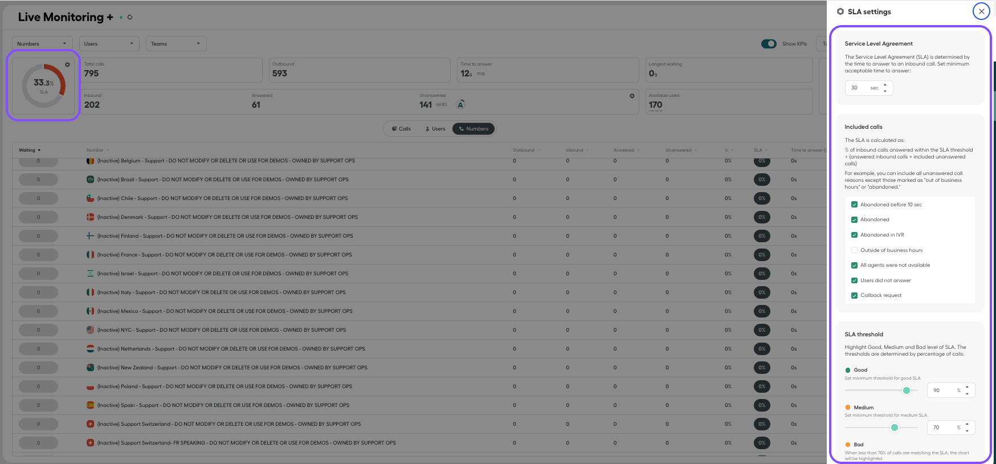
Task: Click the orange Medium status dot
Action: click(x=848, y=408)
